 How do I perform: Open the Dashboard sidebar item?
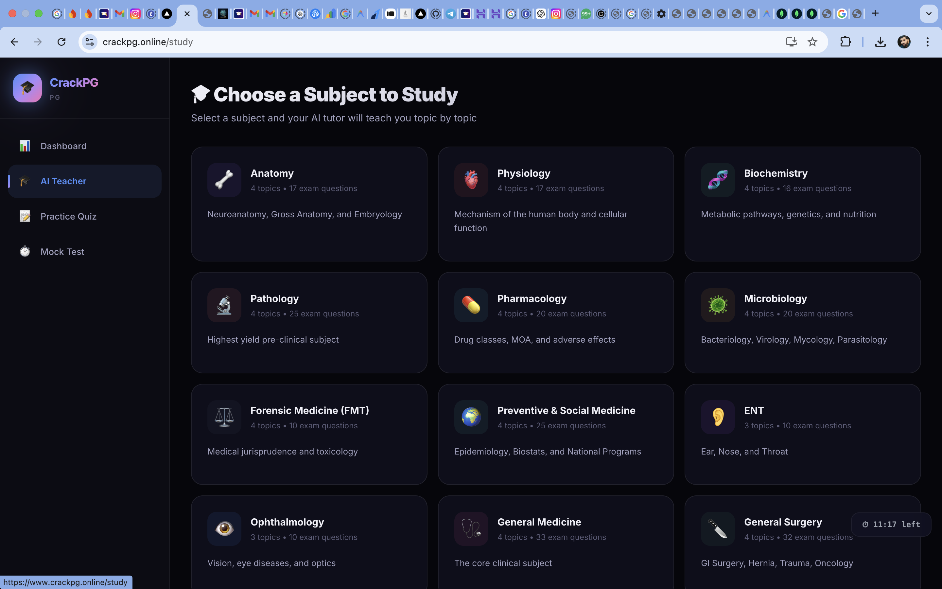(63, 146)
